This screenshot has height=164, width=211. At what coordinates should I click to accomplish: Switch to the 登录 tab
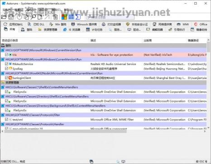coord(27,30)
